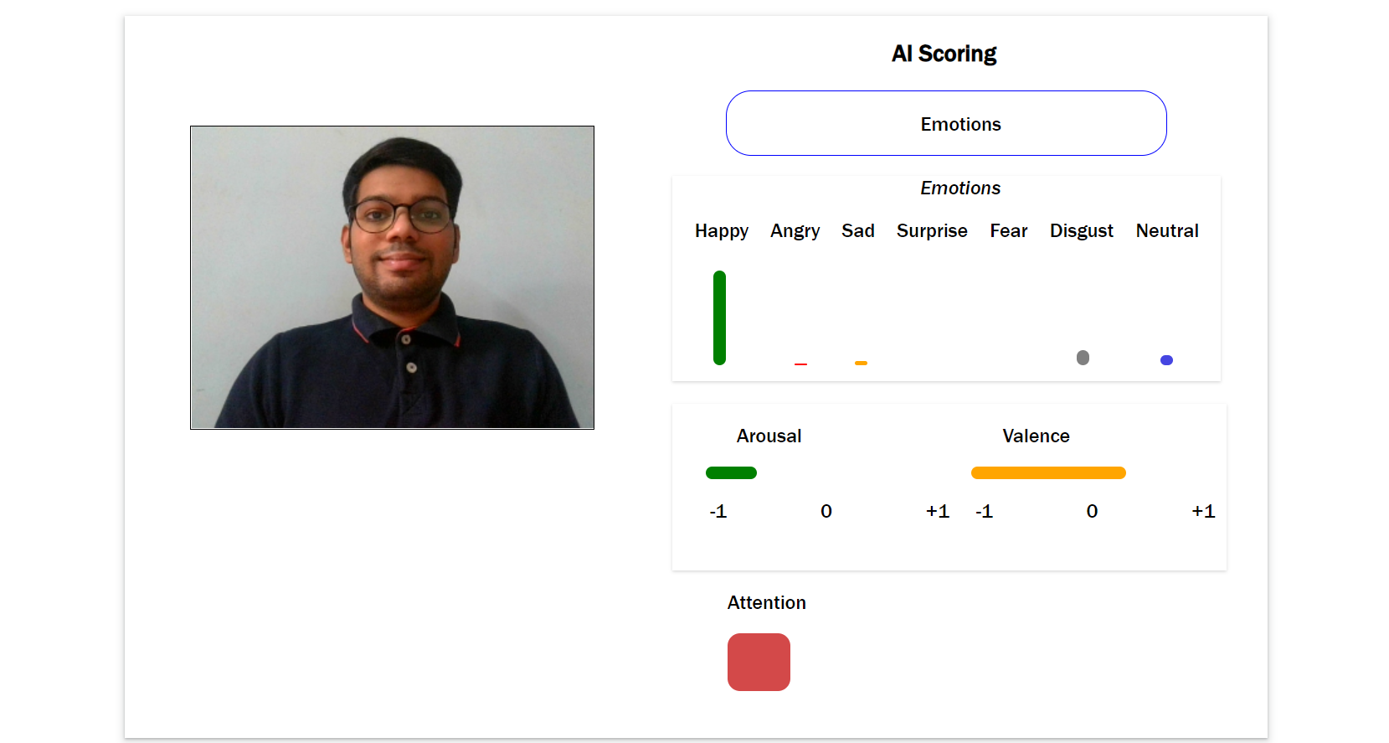
Task: Click the -1 mark under Arousal
Action: pyautogui.click(x=718, y=511)
